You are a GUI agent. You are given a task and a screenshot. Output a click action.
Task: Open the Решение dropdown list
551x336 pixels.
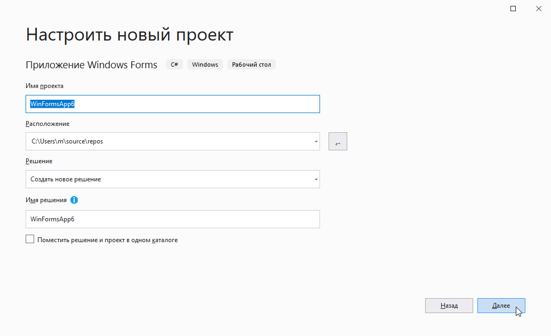[172, 179]
